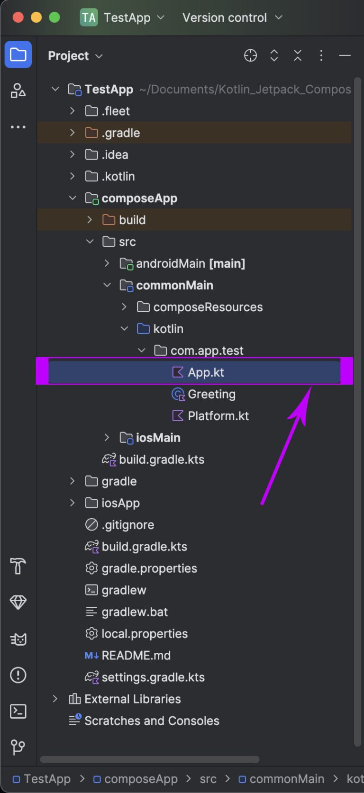Open Project view options kebab menu
This screenshot has width=364, height=793.
(x=321, y=55)
